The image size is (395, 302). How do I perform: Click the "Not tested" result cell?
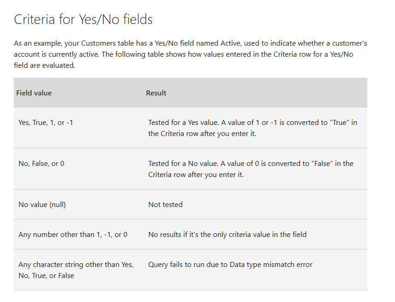(165, 204)
